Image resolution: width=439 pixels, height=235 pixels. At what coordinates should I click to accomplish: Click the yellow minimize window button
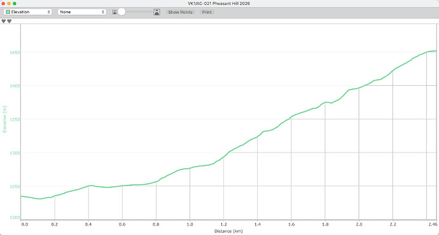click(9, 3)
